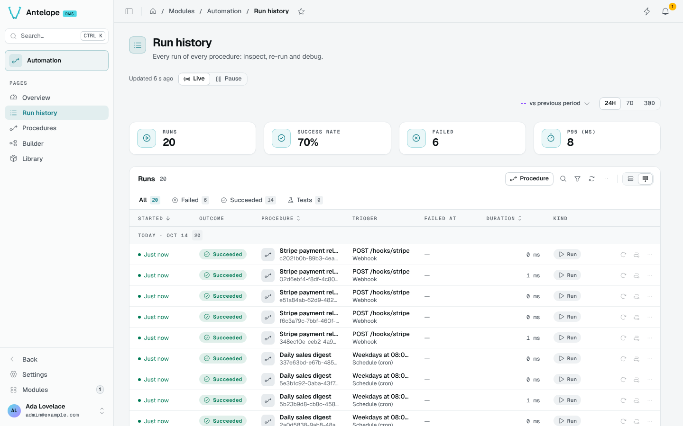Open the runs table more options
The image size is (683, 426).
[x=606, y=179]
